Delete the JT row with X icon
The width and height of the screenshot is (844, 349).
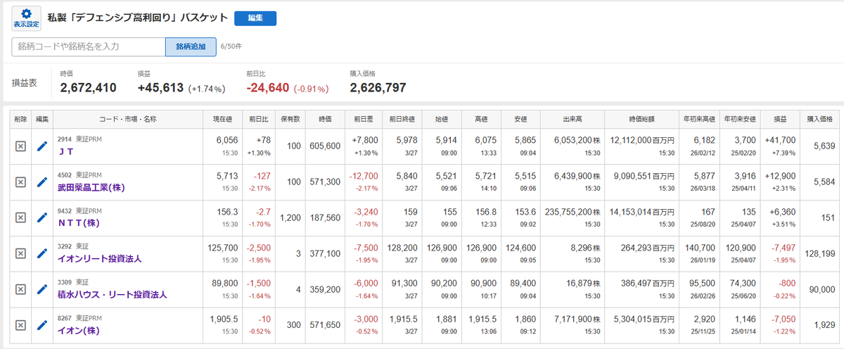[x=20, y=146]
